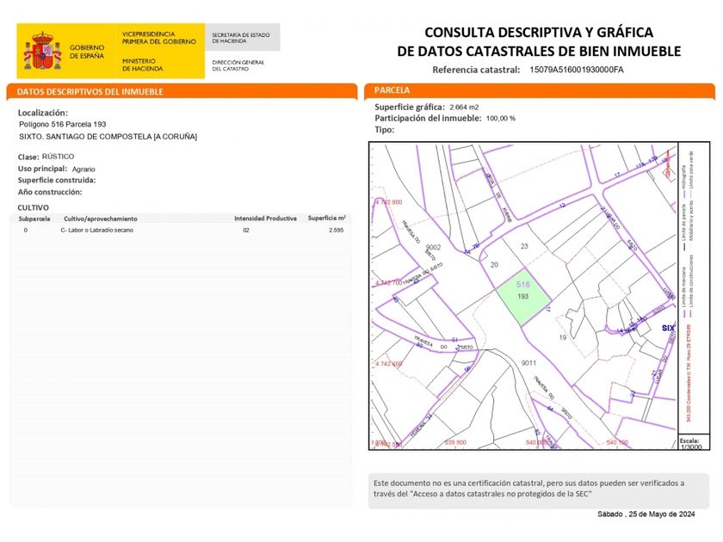Click the "Superficie m²" column header

point(327,218)
